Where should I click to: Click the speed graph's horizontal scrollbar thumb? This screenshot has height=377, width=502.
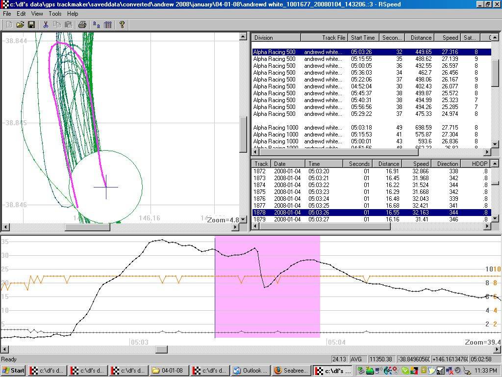point(161,350)
